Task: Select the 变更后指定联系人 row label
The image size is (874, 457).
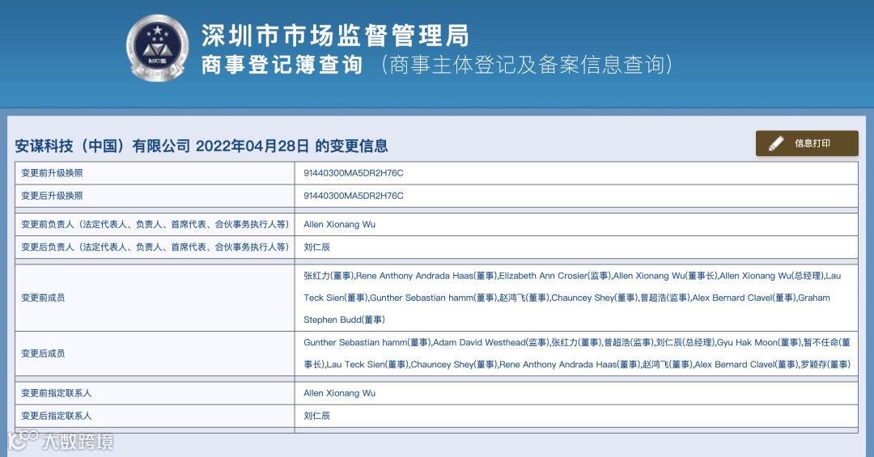Action: point(57,417)
